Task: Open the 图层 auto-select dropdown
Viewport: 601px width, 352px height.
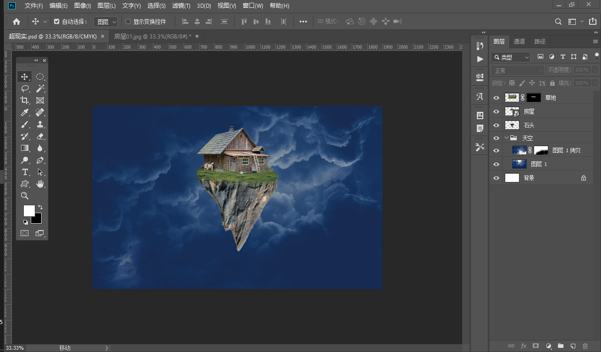Action: point(106,22)
